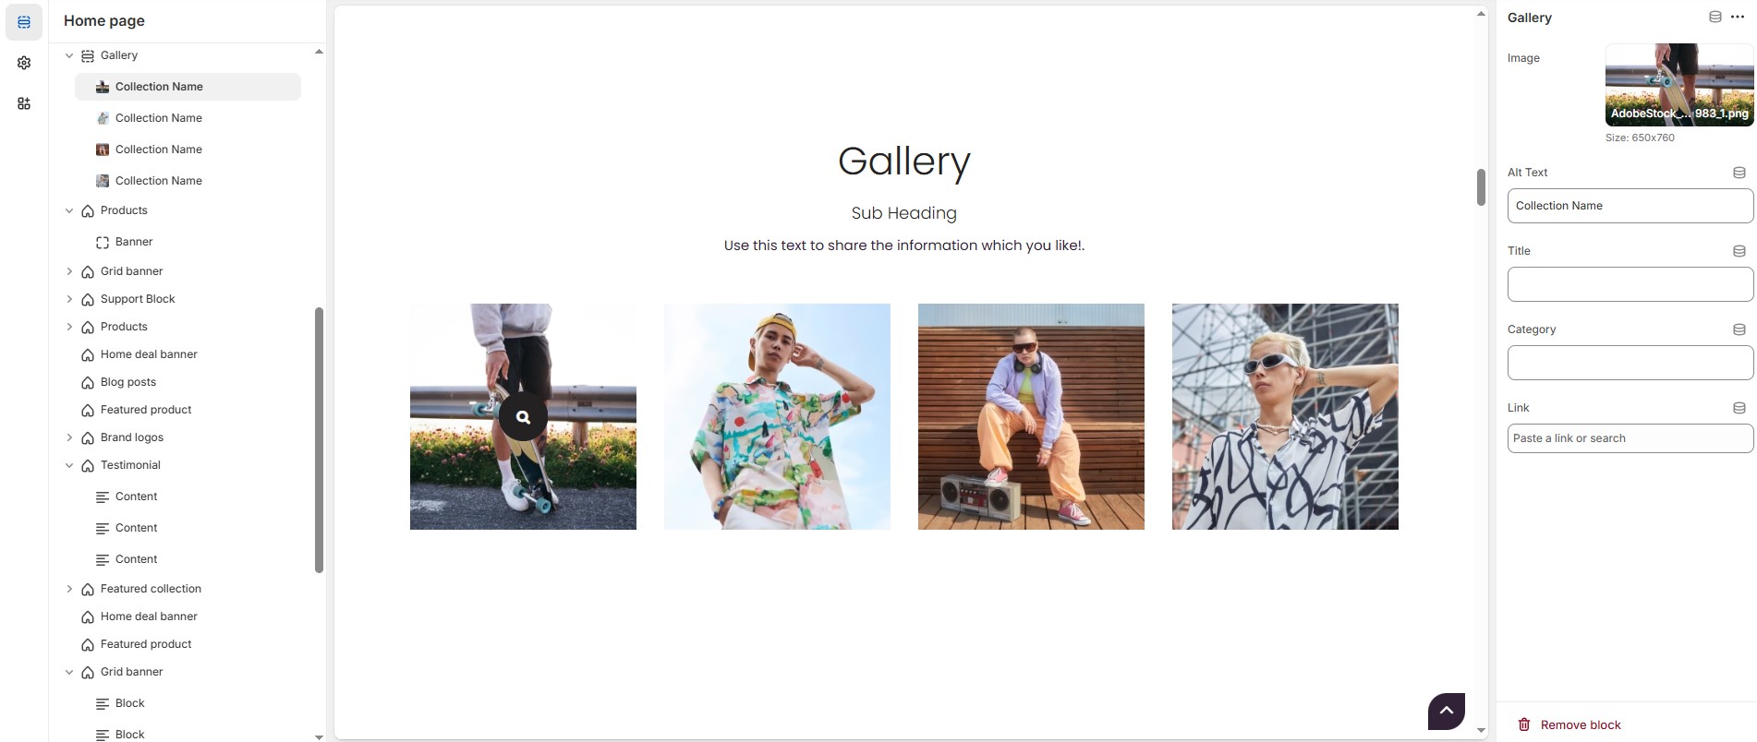The width and height of the screenshot is (1757, 742).
Task: Click Remove block button
Action: 1569,724
